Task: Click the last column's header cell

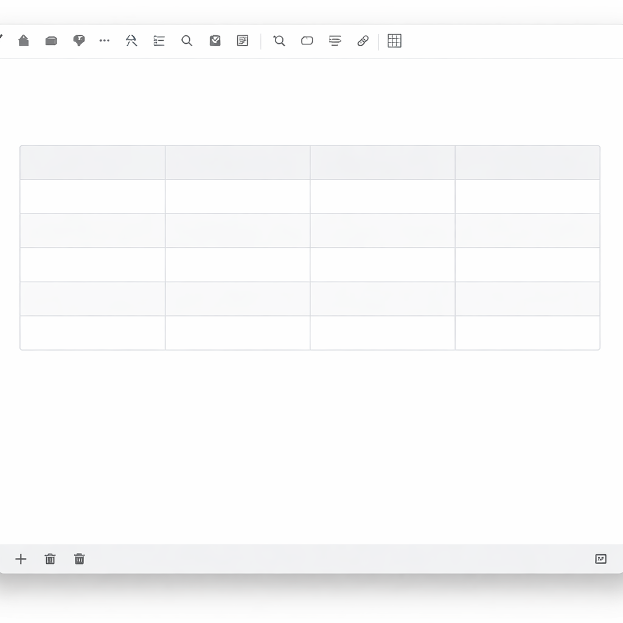Action: pos(527,162)
